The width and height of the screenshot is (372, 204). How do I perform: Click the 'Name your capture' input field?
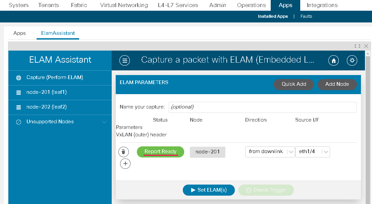point(263,107)
